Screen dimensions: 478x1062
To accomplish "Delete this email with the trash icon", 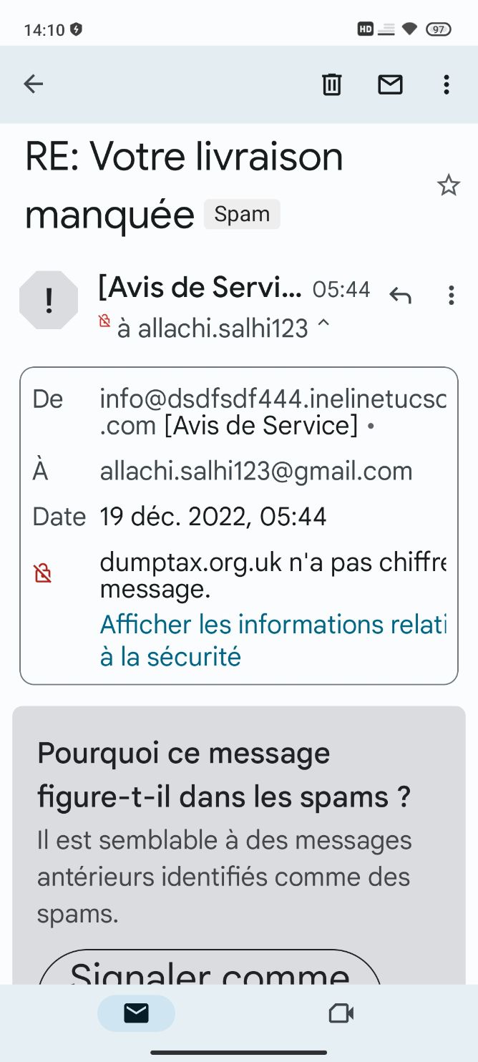I will 331,84.
